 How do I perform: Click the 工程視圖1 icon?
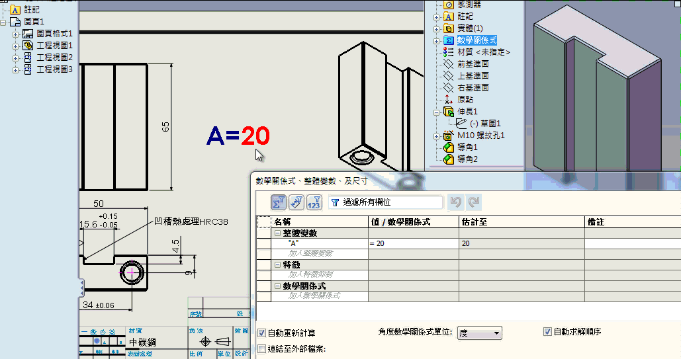click(28, 46)
